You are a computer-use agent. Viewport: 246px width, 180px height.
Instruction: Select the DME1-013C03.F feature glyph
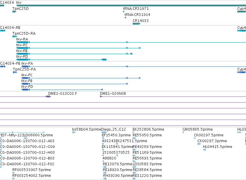click(48, 97)
